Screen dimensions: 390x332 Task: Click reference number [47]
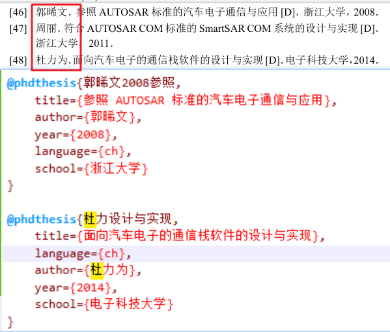[18, 29]
